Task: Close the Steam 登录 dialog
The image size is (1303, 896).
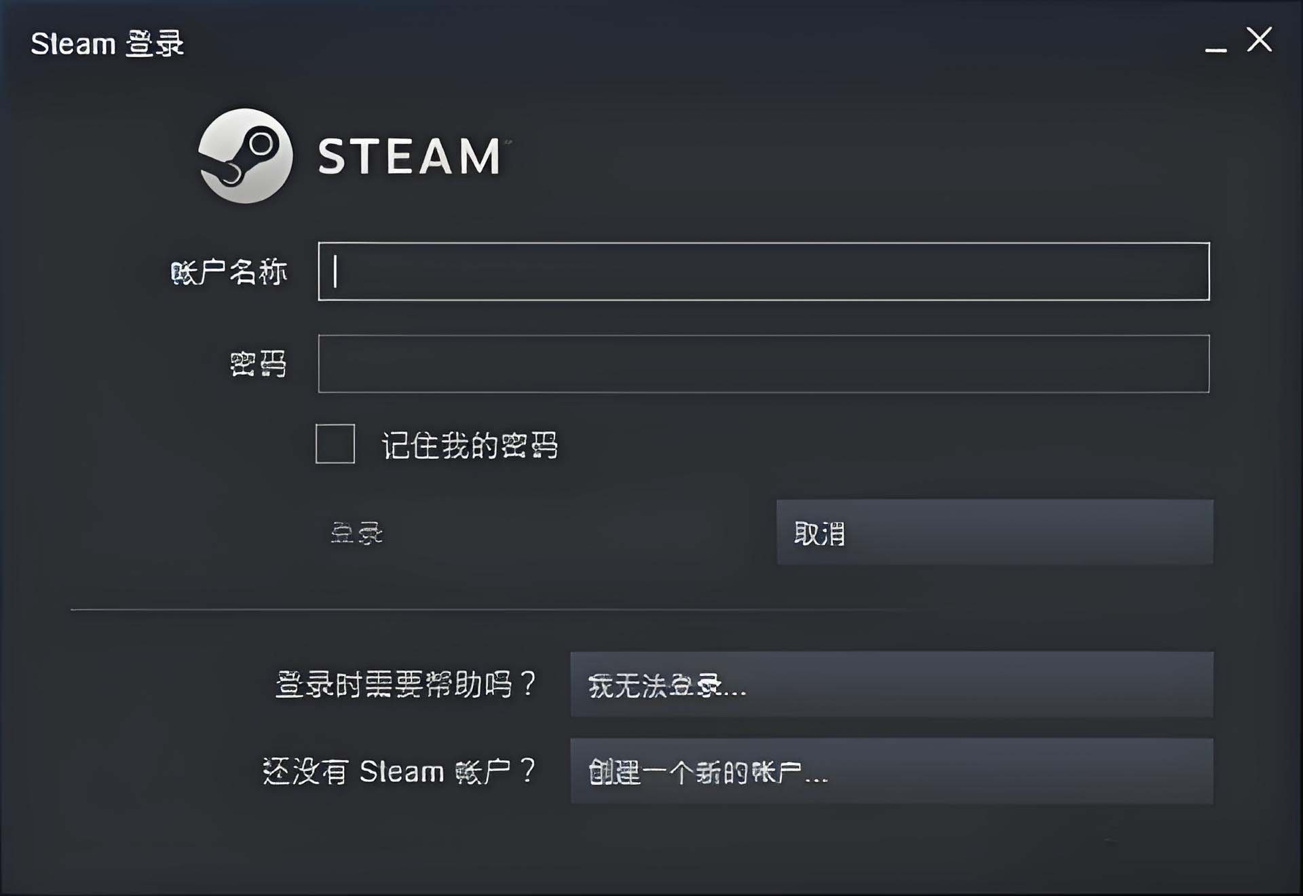Action: click(1259, 40)
